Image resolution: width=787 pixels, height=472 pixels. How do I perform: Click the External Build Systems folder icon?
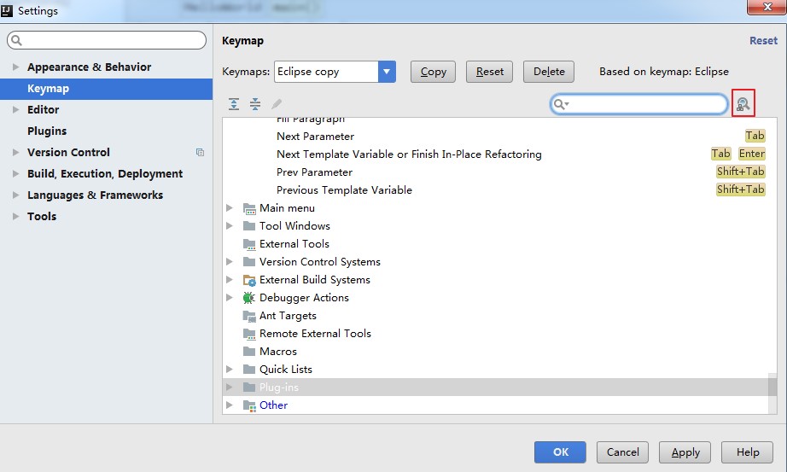pos(249,280)
